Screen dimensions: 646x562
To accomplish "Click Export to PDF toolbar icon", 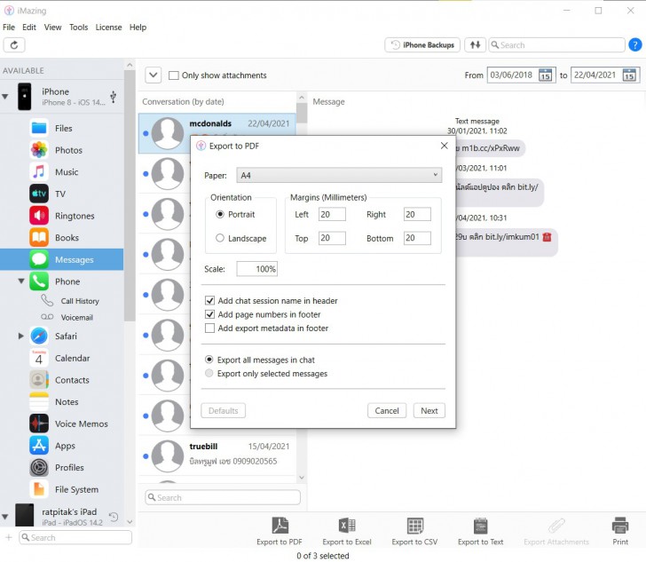I will [280, 531].
